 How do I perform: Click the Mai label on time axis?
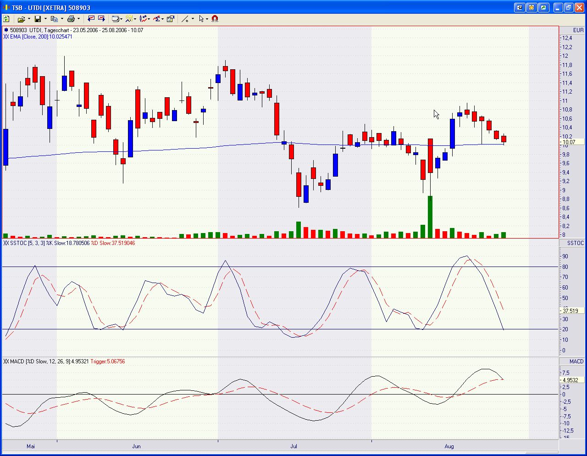click(x=31, y=446)
